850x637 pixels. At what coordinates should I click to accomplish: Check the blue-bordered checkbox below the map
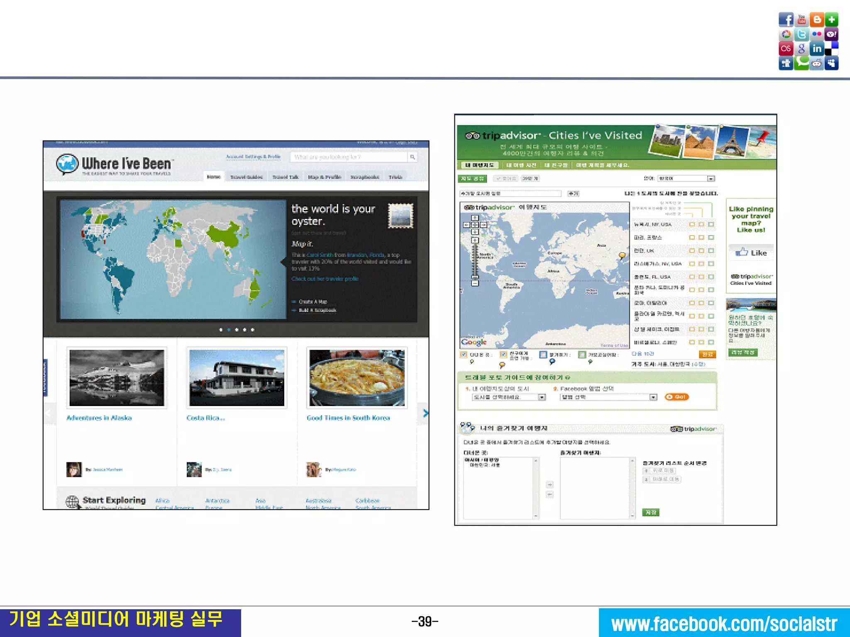[543, 355]
